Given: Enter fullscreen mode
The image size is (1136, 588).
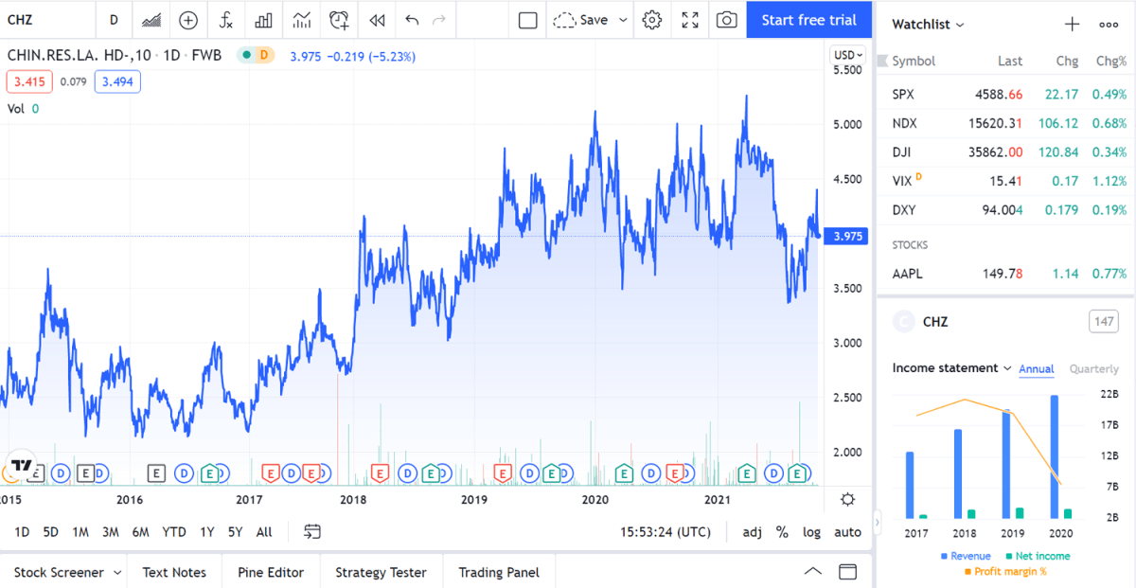Looking at the screenshot, I should (690, 20).
